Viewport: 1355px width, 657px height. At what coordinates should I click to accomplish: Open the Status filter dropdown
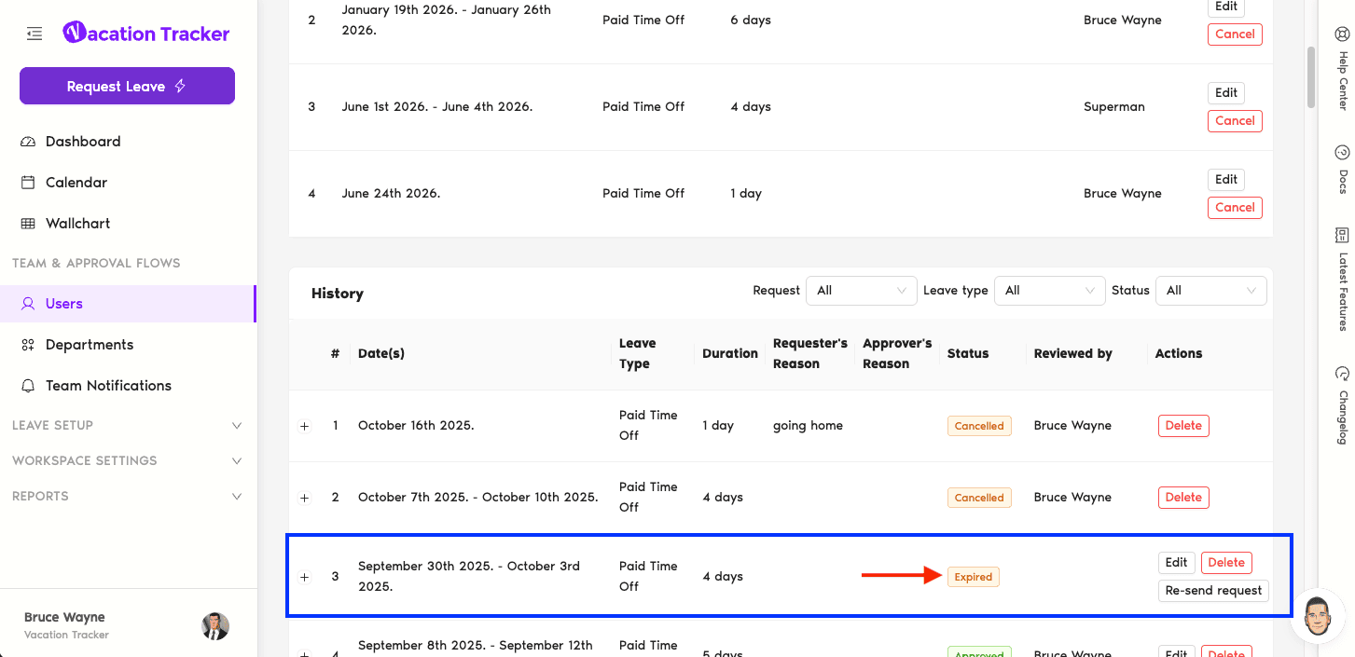[x=1210, y=291]
